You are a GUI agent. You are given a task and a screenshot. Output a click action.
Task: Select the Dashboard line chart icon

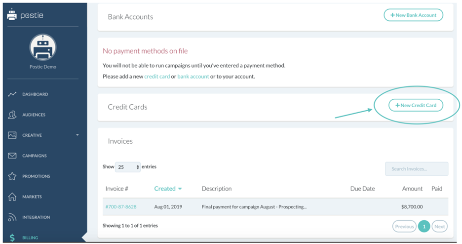click(12, 94)
